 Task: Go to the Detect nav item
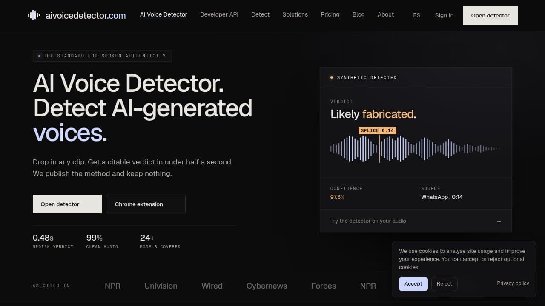(260, 14)
